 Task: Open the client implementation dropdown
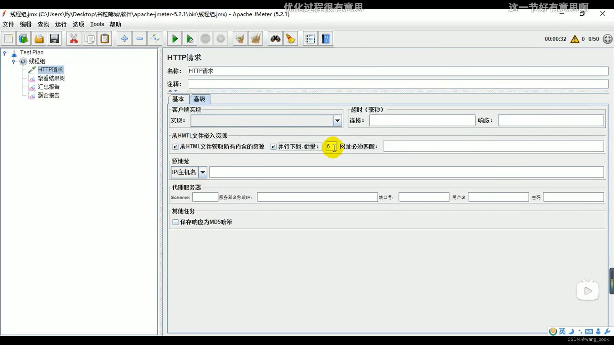[337, 121]
